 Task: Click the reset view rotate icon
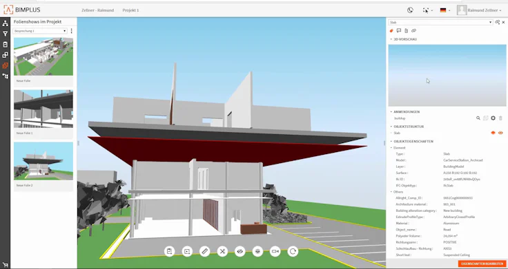click(x=293, y=251)
